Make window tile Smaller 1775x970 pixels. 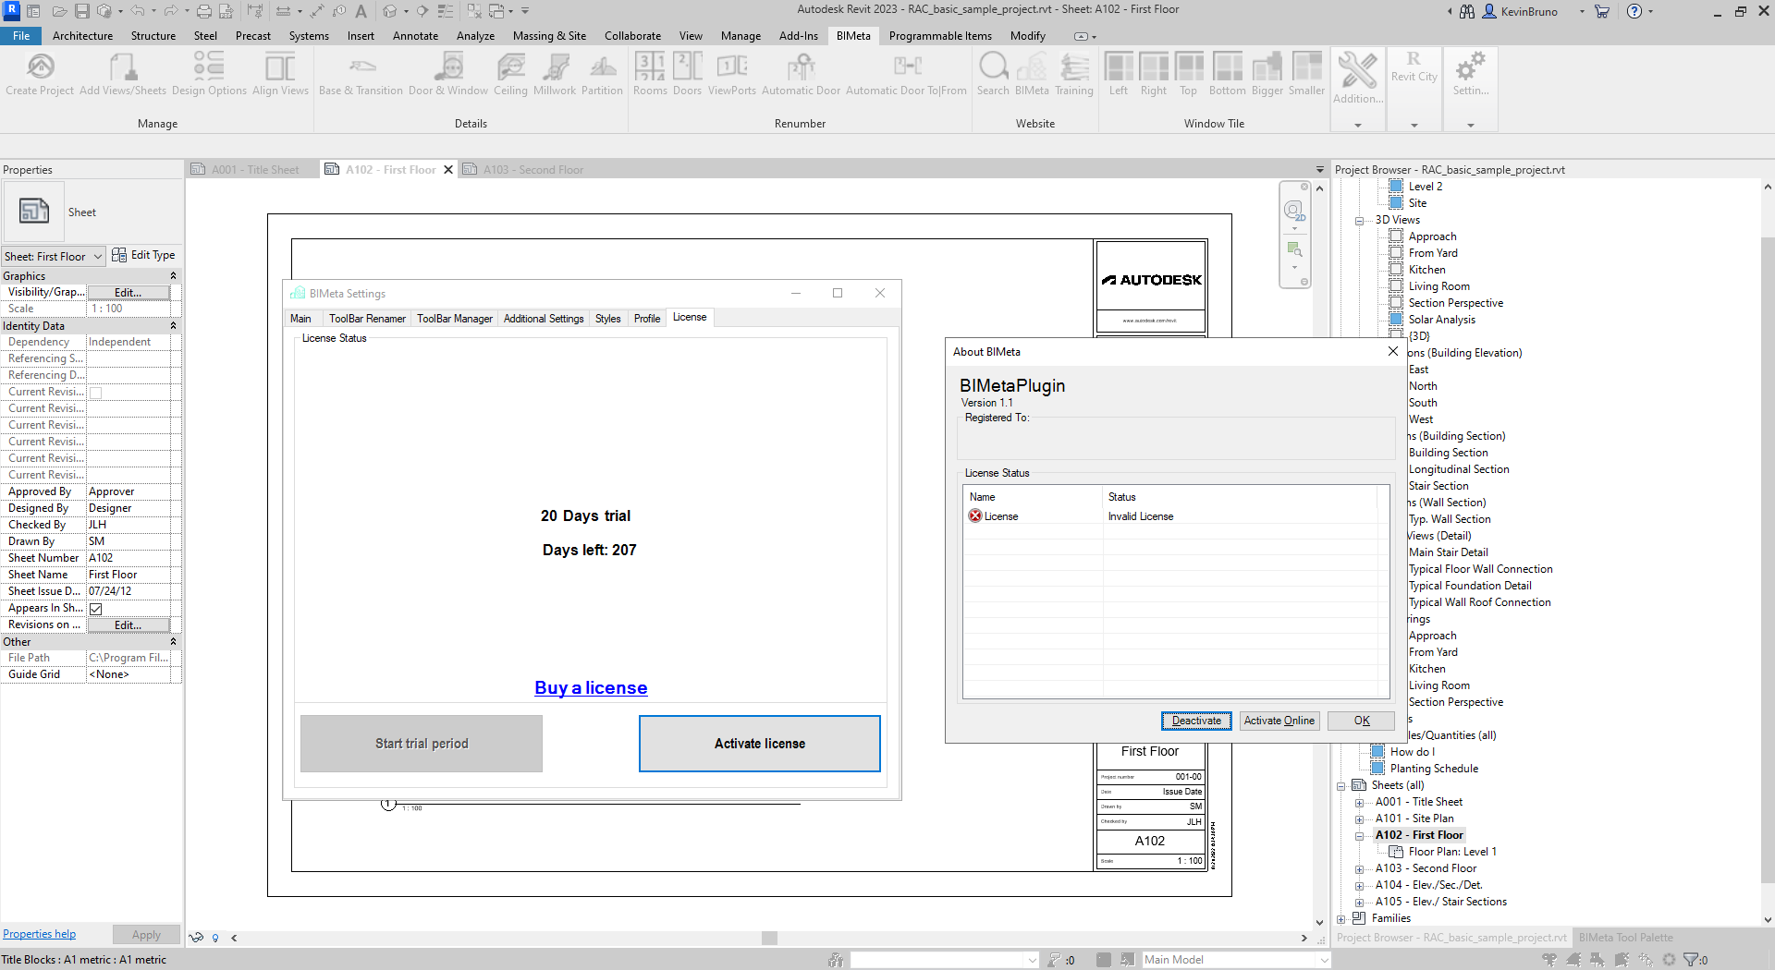pos(1307,74)
